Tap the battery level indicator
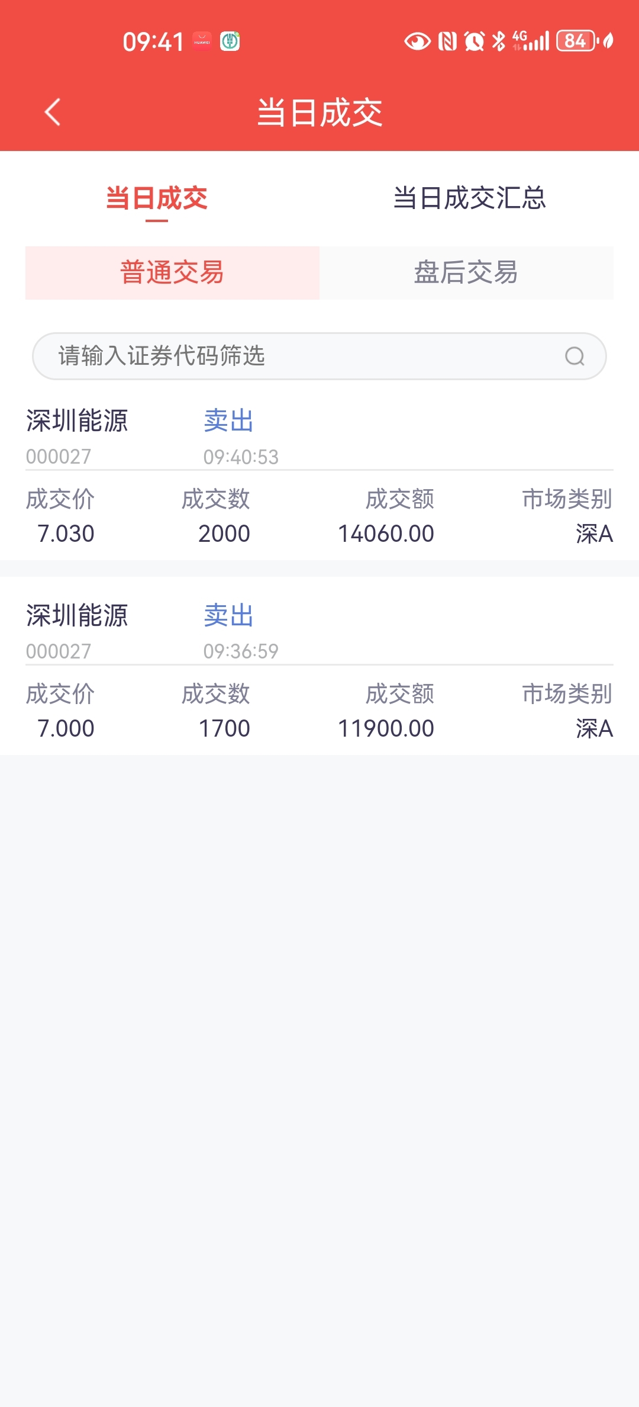 576,41
